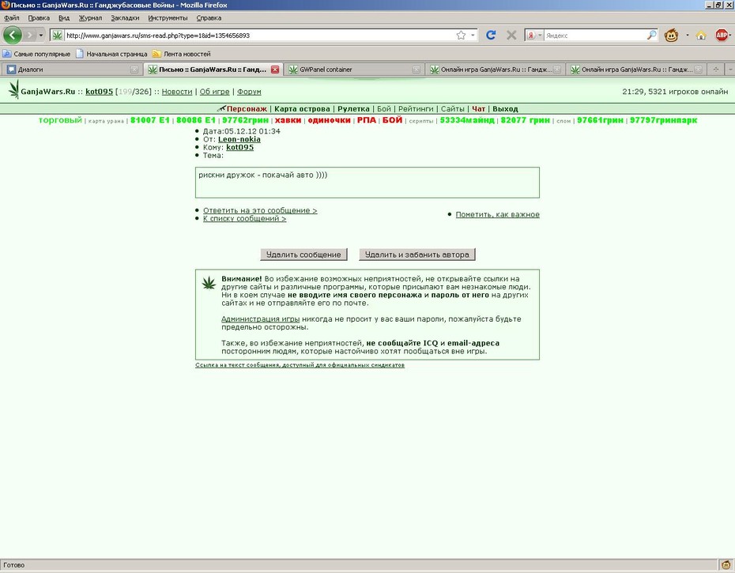Click the 53334майнд shortcut link
Image resolution: width=735 pixels, height=573 pixels.
467,120
